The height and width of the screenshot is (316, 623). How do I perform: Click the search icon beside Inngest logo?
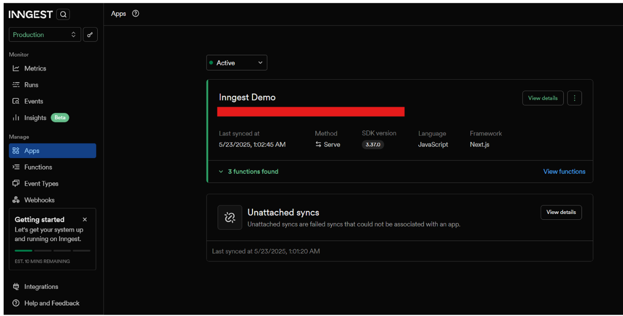tap(63, 15)
